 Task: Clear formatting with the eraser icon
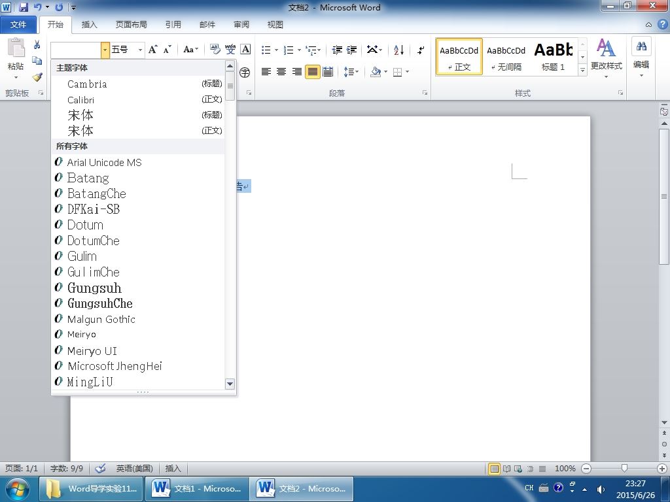click(215, 50)
